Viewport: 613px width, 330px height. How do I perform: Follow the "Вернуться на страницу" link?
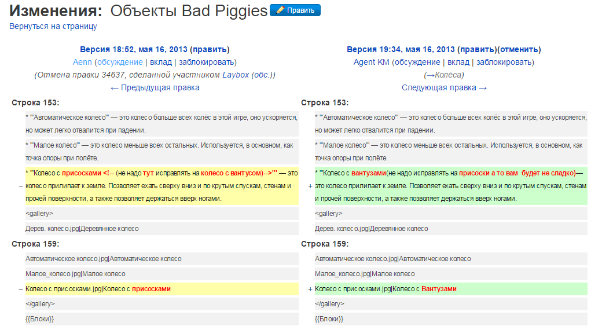click(x=53, y=26)
